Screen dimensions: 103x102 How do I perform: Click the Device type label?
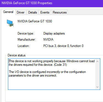pos(26,33)
